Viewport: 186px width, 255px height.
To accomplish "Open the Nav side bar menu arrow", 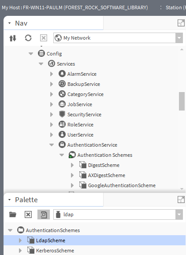I will point(9,23).
